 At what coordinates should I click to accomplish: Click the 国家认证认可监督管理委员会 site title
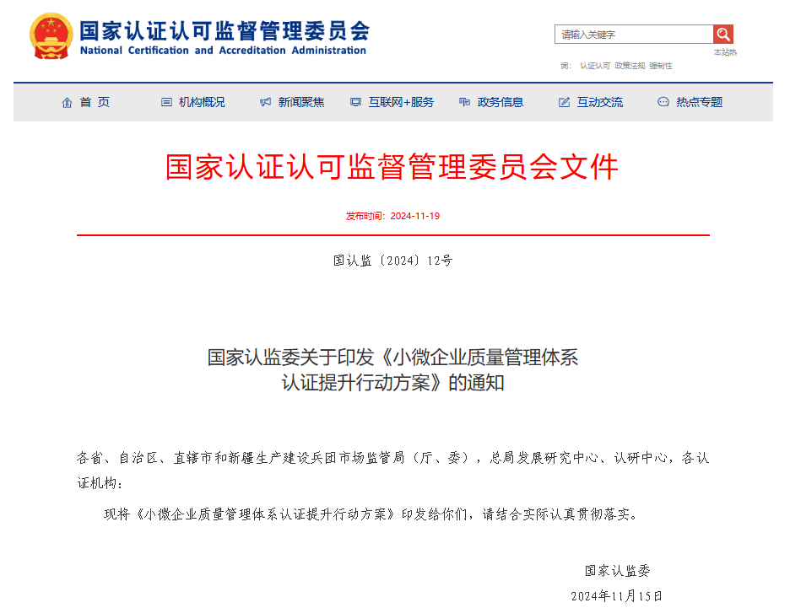coord(225,30)
